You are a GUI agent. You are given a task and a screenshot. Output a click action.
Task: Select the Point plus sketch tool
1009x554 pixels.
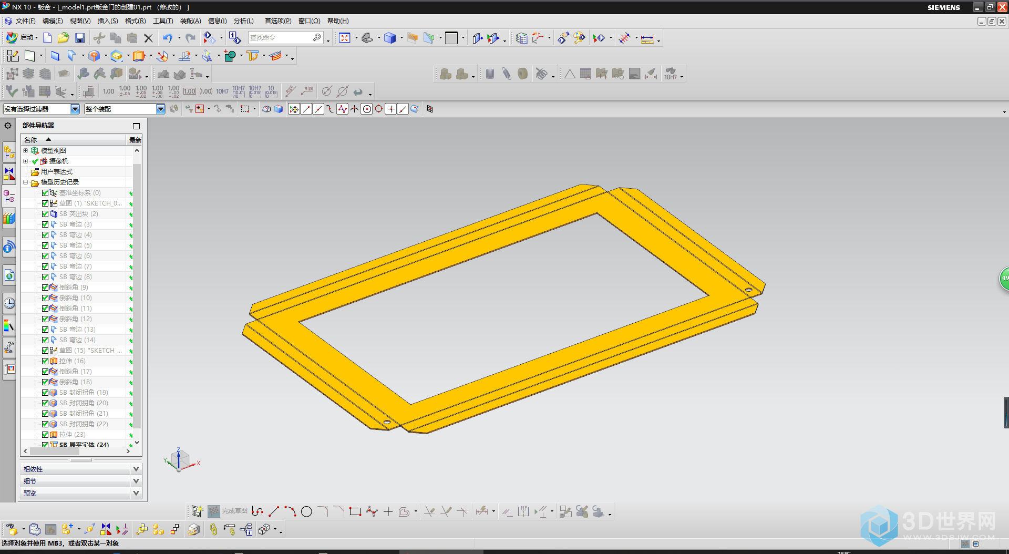tap(388, 511)
